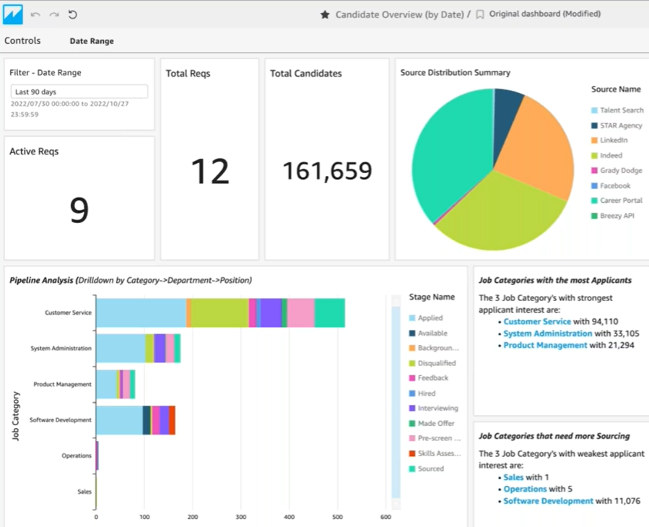Click the Made Offer legend swatch

411,424
